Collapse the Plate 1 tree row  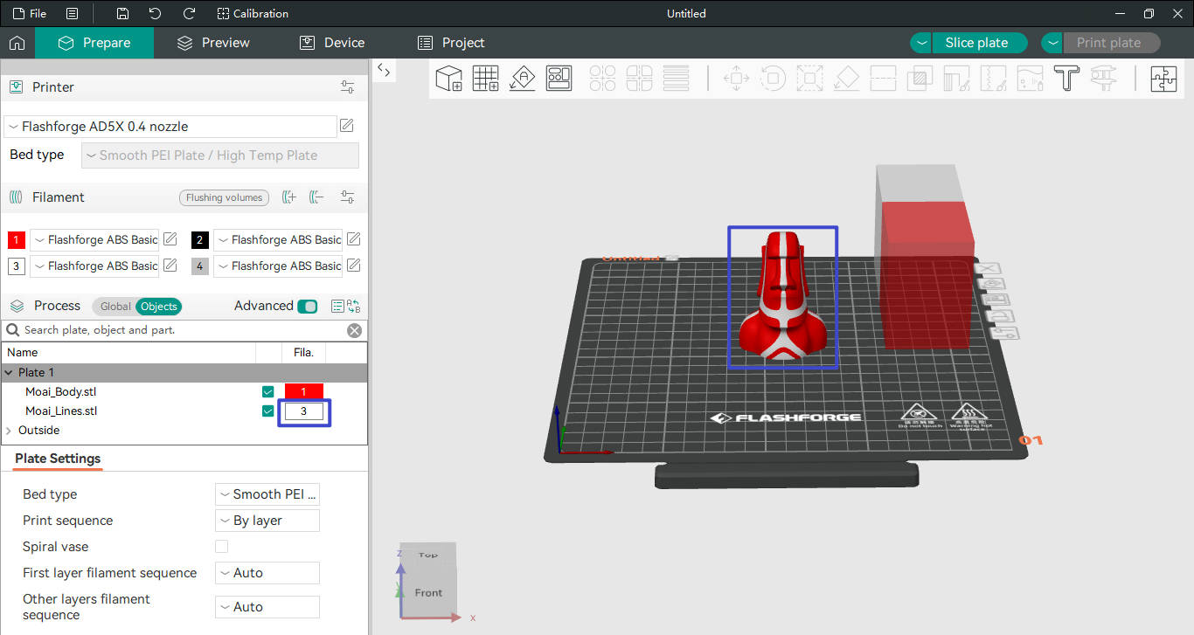9,373
